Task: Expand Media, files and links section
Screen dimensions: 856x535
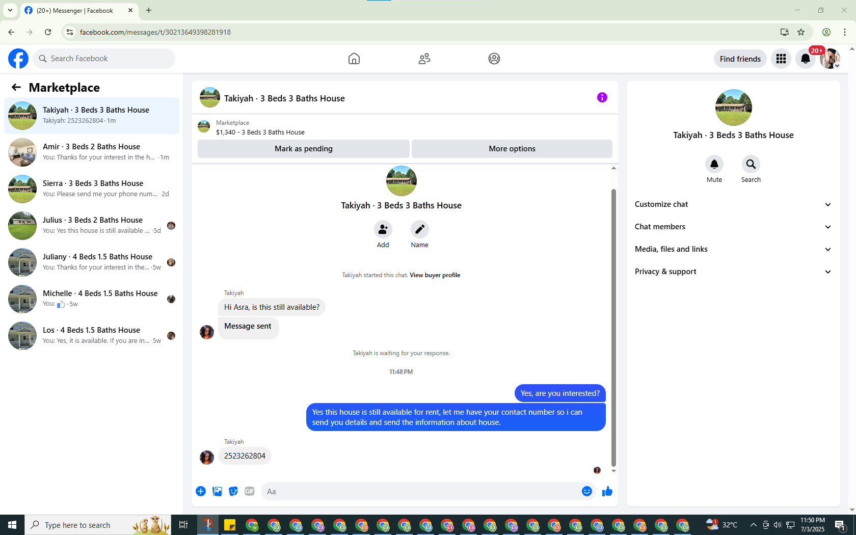Action: [733, 249]
